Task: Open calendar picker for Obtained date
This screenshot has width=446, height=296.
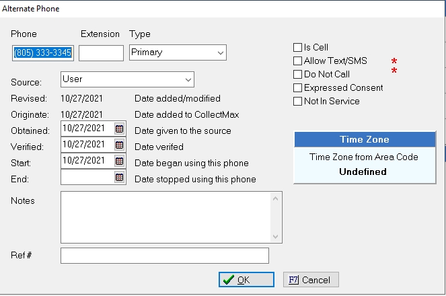Action: [120, 128]
